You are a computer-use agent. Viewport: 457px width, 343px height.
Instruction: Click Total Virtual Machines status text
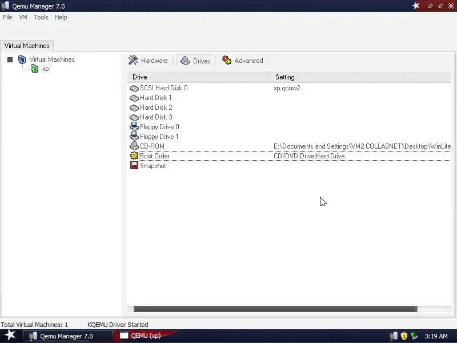34,325
